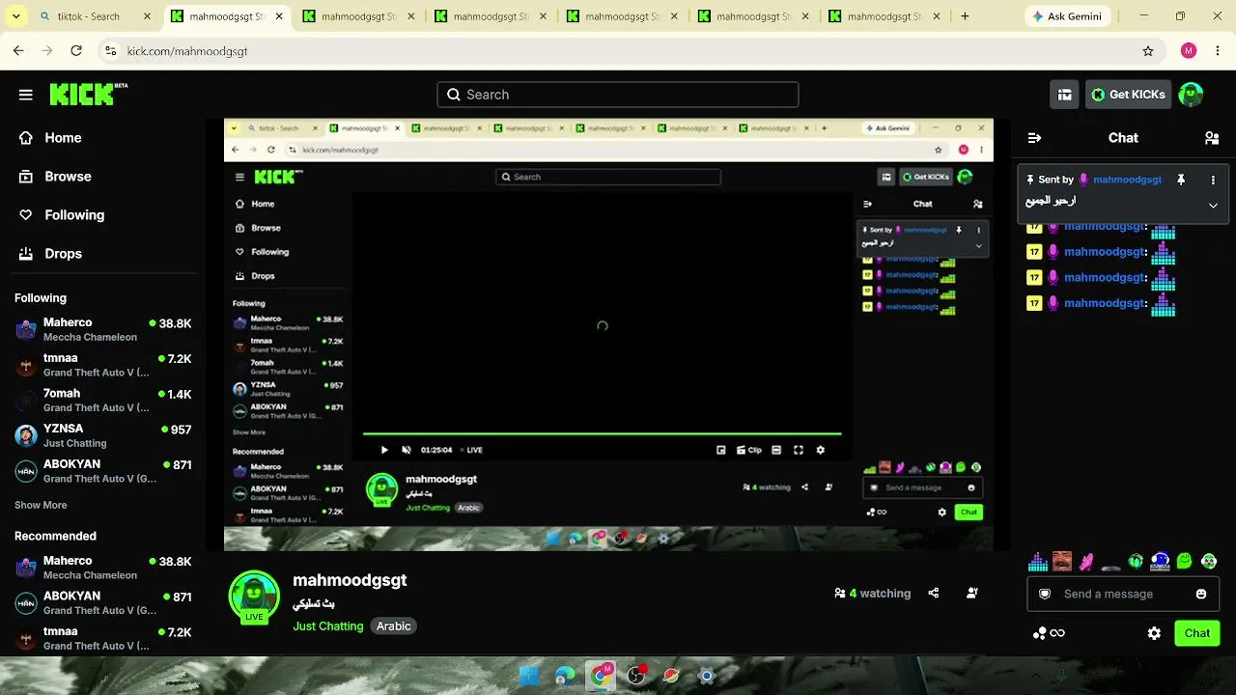
Task: Open the Chrome profile M avatar
Action: pos(1189,51)
